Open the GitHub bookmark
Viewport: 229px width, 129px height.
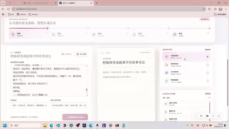(21, 14)
